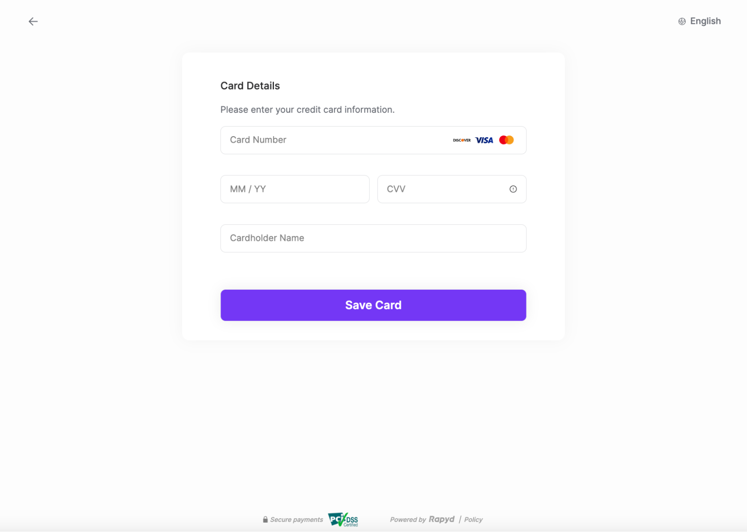Click the CVV info icon

pyautogui.click(x=513, y=189)
